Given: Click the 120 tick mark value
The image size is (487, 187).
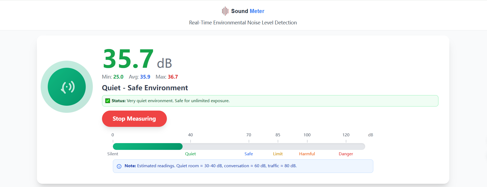Looking at the screenshot, I should (346, 135).
